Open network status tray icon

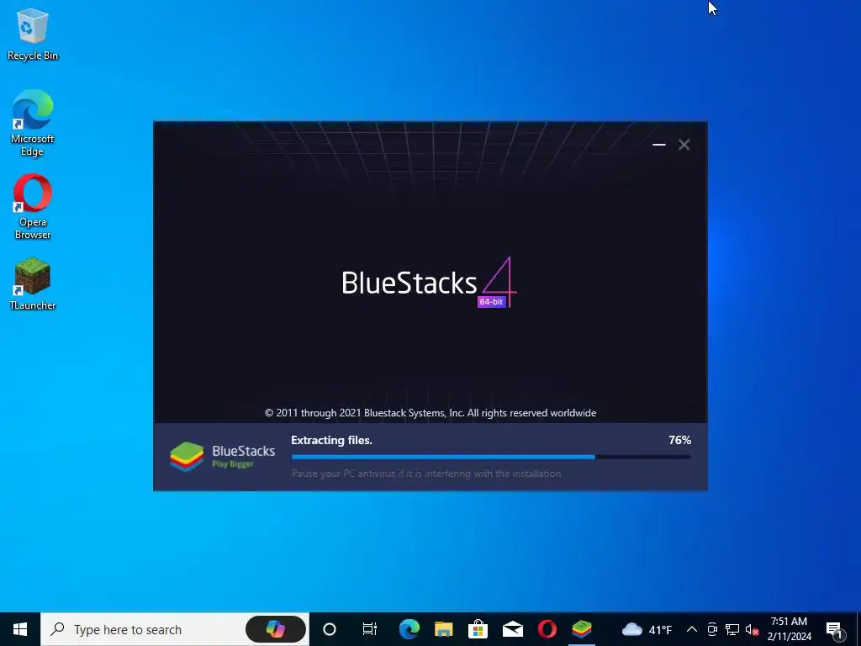(732, 629)
